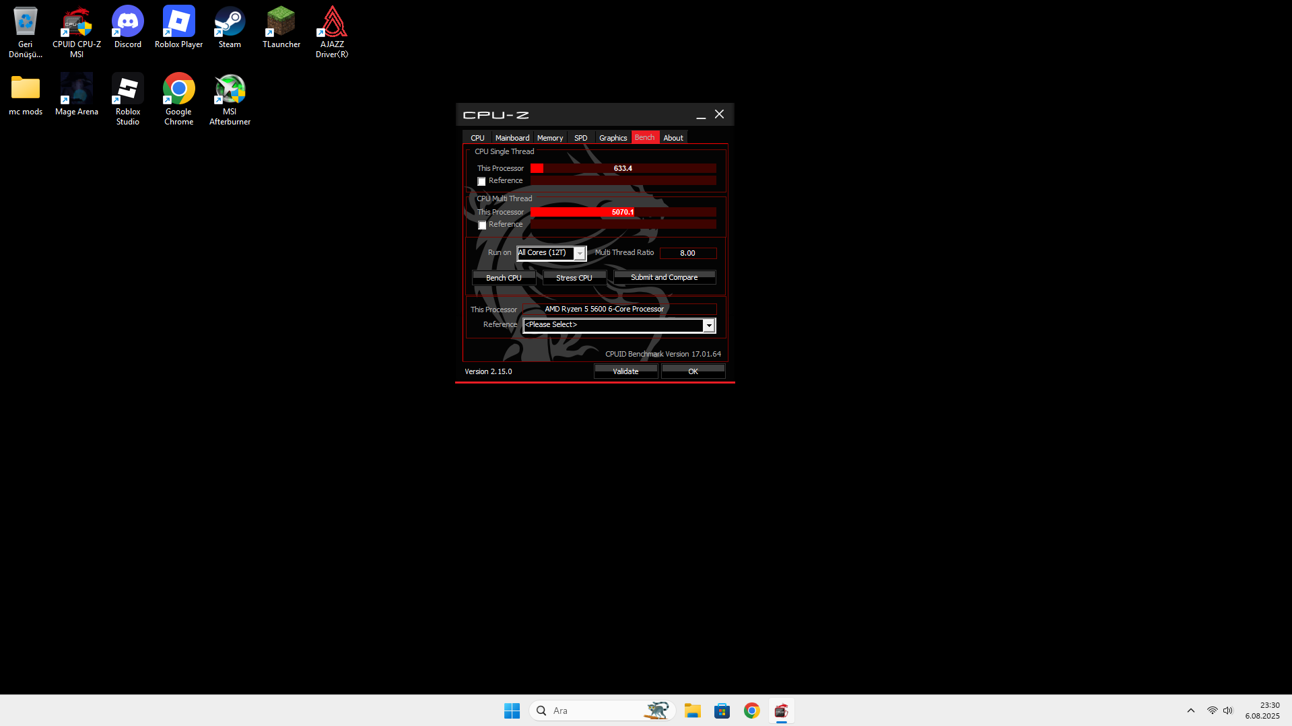
Task: Enable the Single Thread Reference checkbox
Action: [481, 182]
